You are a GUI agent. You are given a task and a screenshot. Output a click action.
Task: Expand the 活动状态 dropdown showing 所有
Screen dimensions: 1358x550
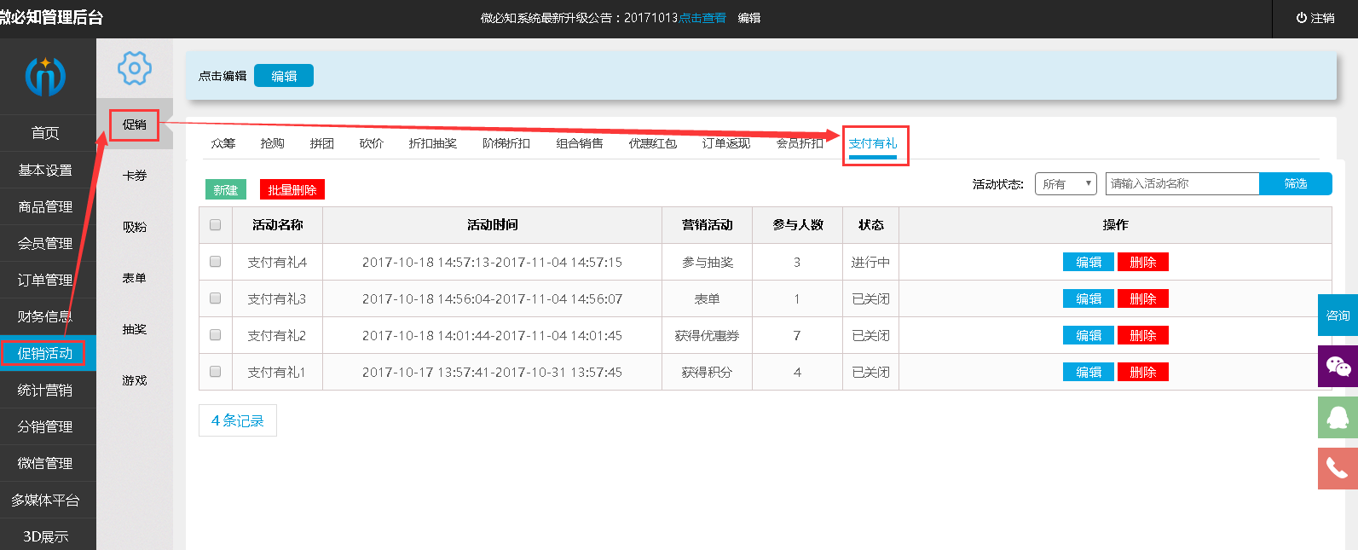pyautogui.click(x=1066, y=184)
